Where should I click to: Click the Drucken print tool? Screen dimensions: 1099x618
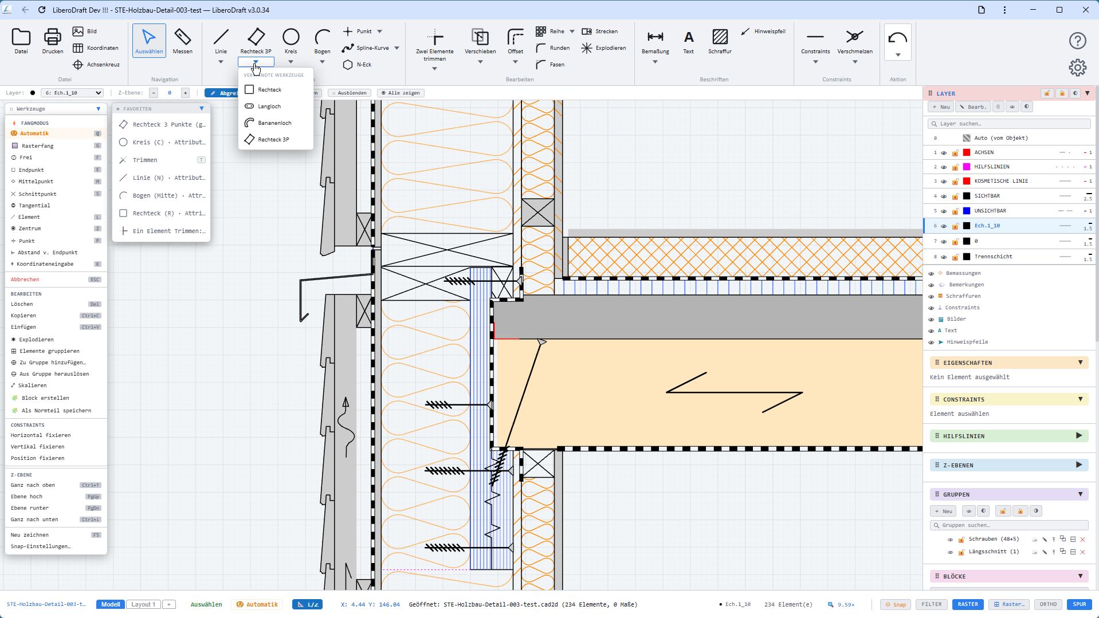point(53,40)
